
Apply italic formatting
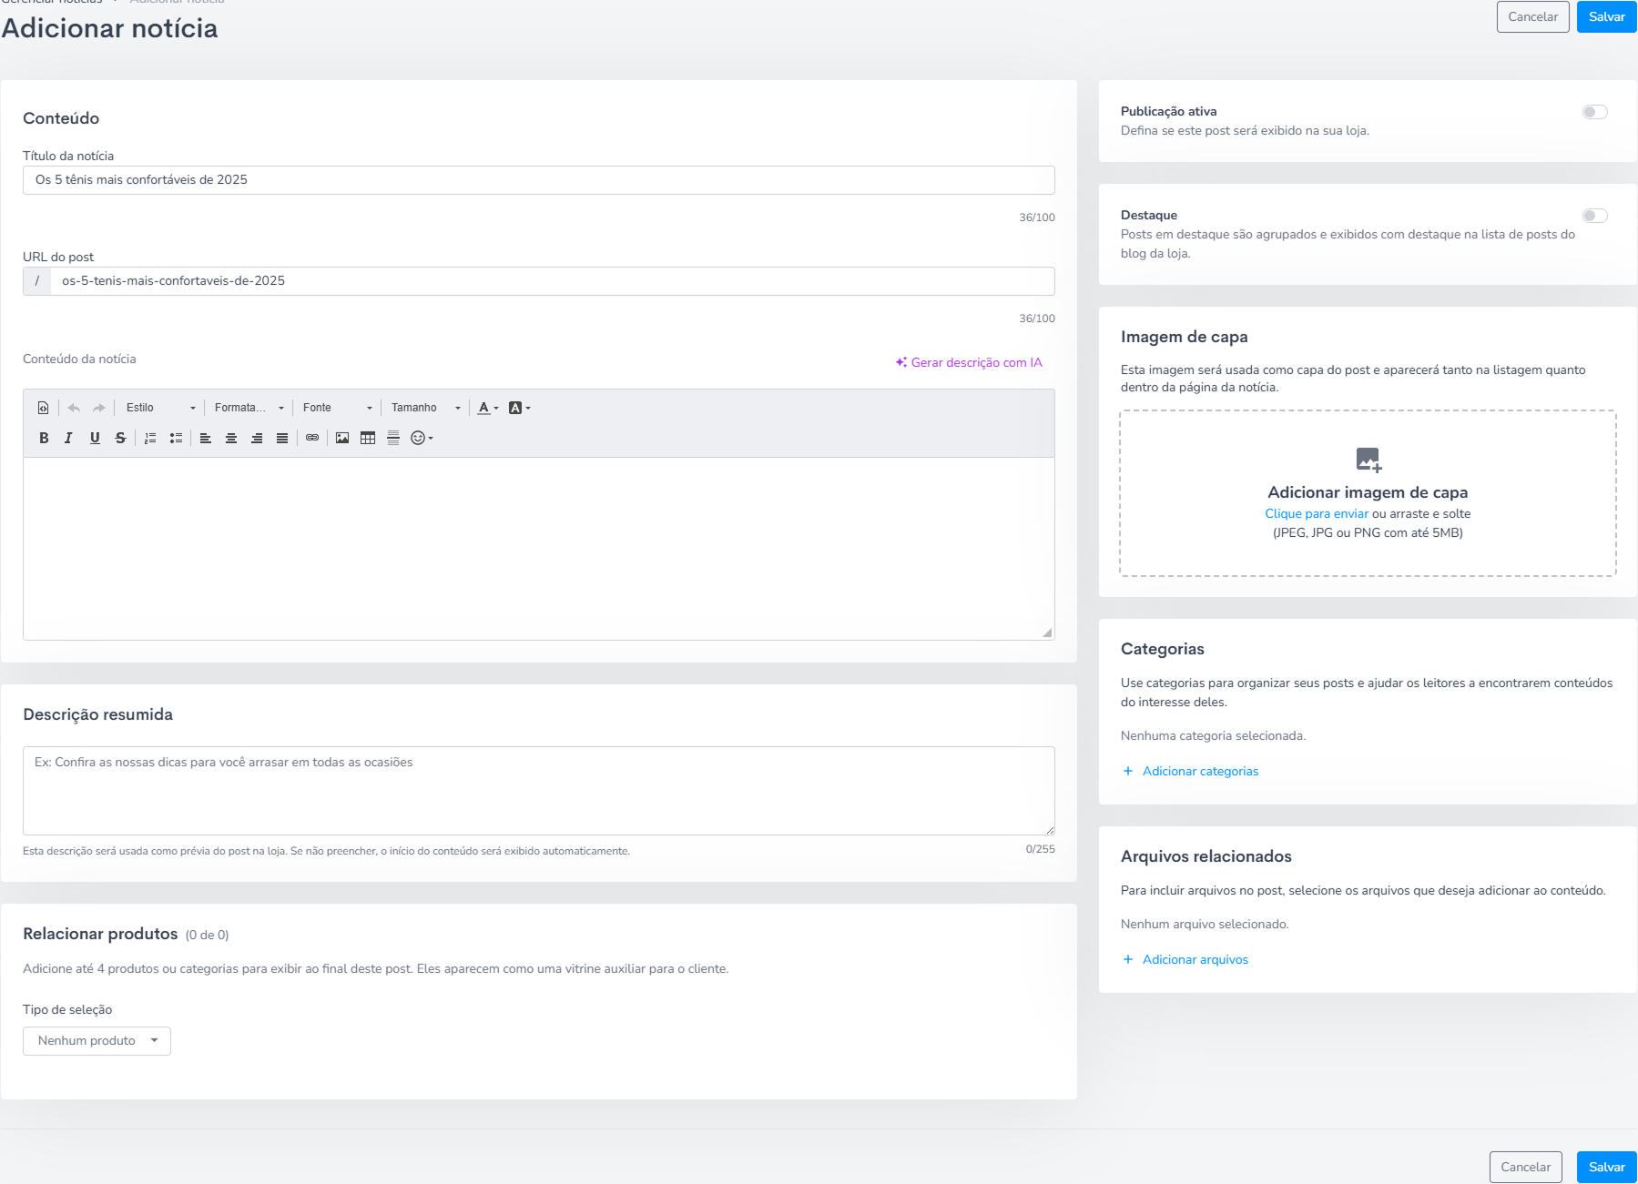[68, 438]
